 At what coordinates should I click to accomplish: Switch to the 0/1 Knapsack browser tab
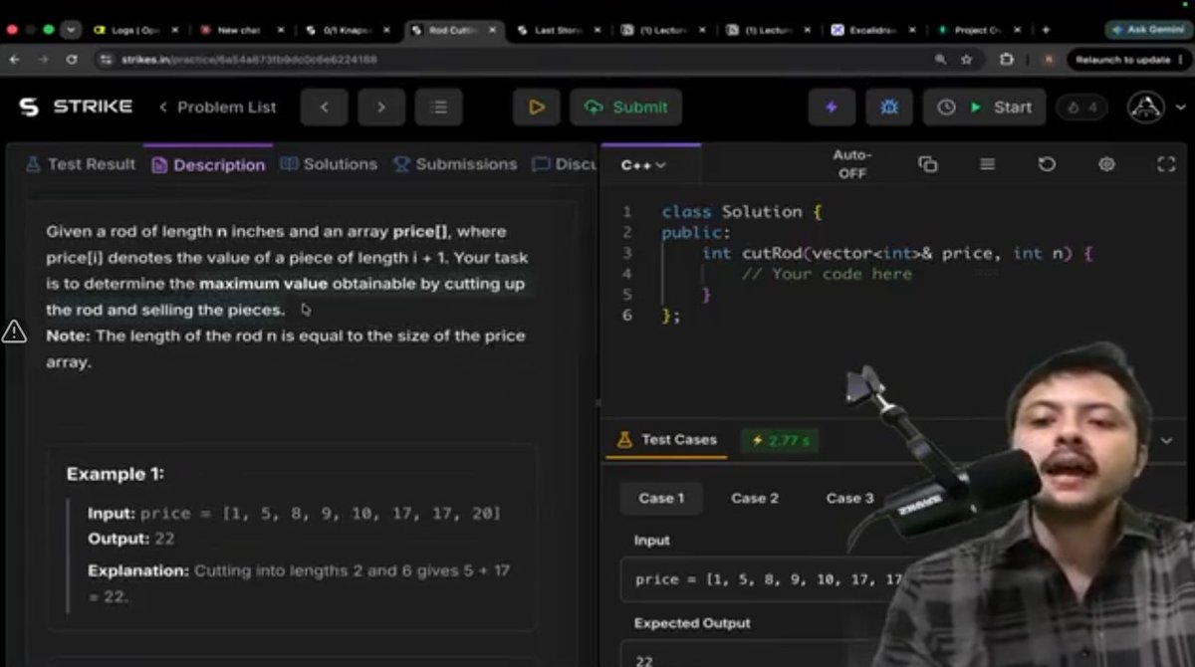tap(346, 30)
